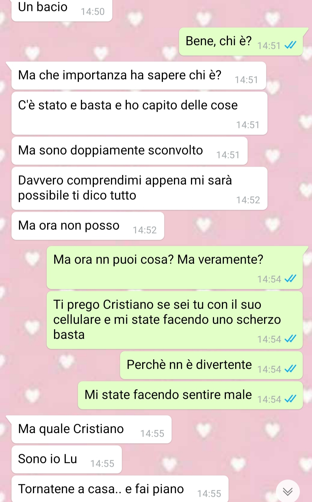312x502 pixels.
Task: Tap the 'Sono io Lu' message
Action: pyautogui.click(x=67, y=460)
